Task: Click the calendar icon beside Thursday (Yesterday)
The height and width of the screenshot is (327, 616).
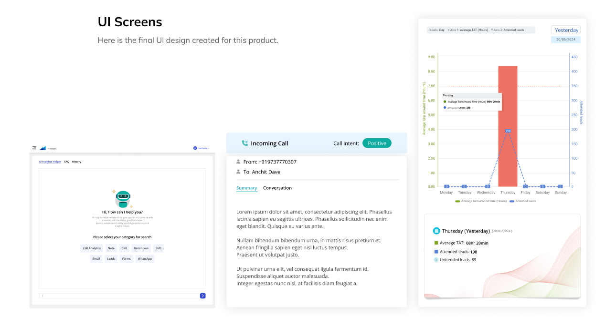Action: click(x=436, y=231)
